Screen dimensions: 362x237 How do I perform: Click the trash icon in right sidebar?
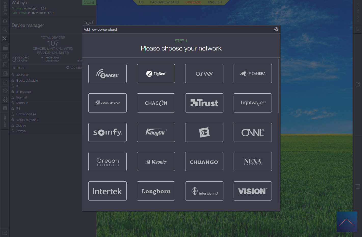coord(358,186)
